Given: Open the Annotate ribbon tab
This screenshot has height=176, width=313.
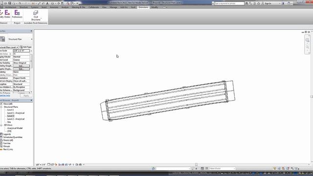Looking at the screenshot, I should point(54,7).
